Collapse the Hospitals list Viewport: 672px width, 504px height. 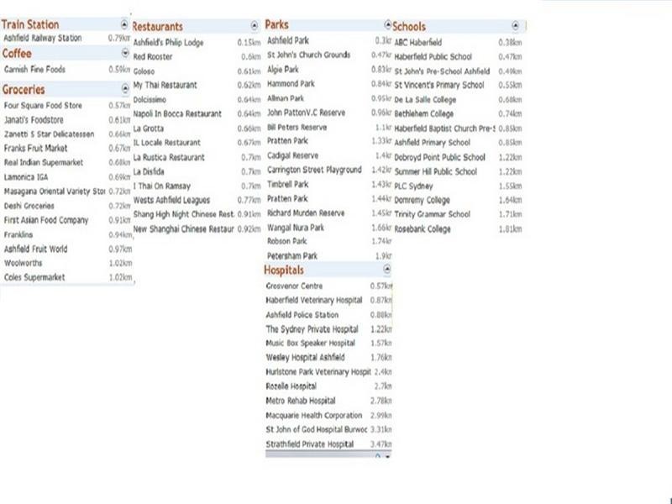click(386, 270)
